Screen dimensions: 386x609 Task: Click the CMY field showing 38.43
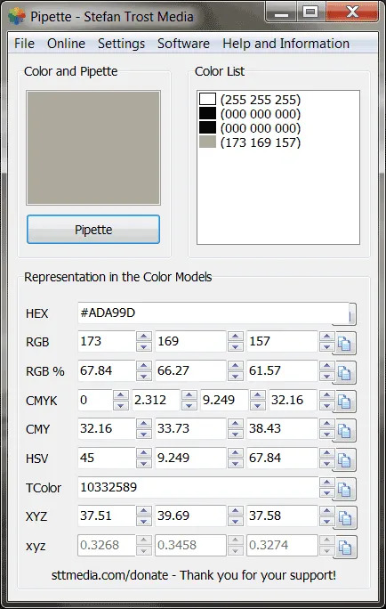pos(282,429)
